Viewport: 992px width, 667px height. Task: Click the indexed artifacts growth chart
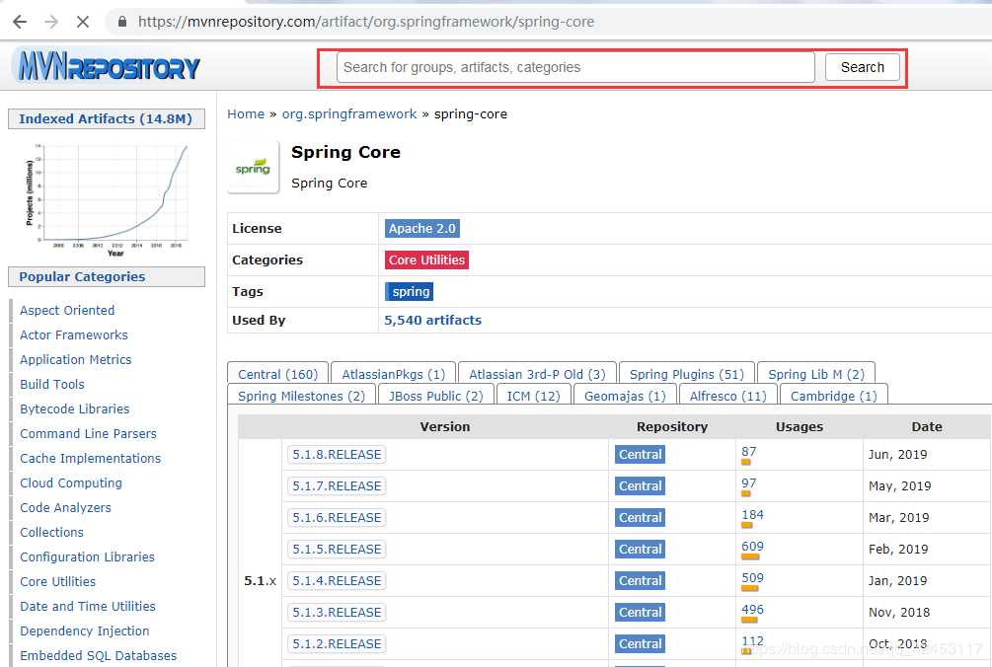pyautogui.click(x=107, y=199)
